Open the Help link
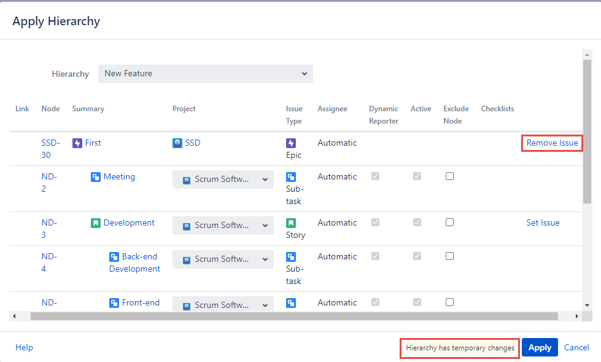601x362 pixels. [x=24, y=348]
